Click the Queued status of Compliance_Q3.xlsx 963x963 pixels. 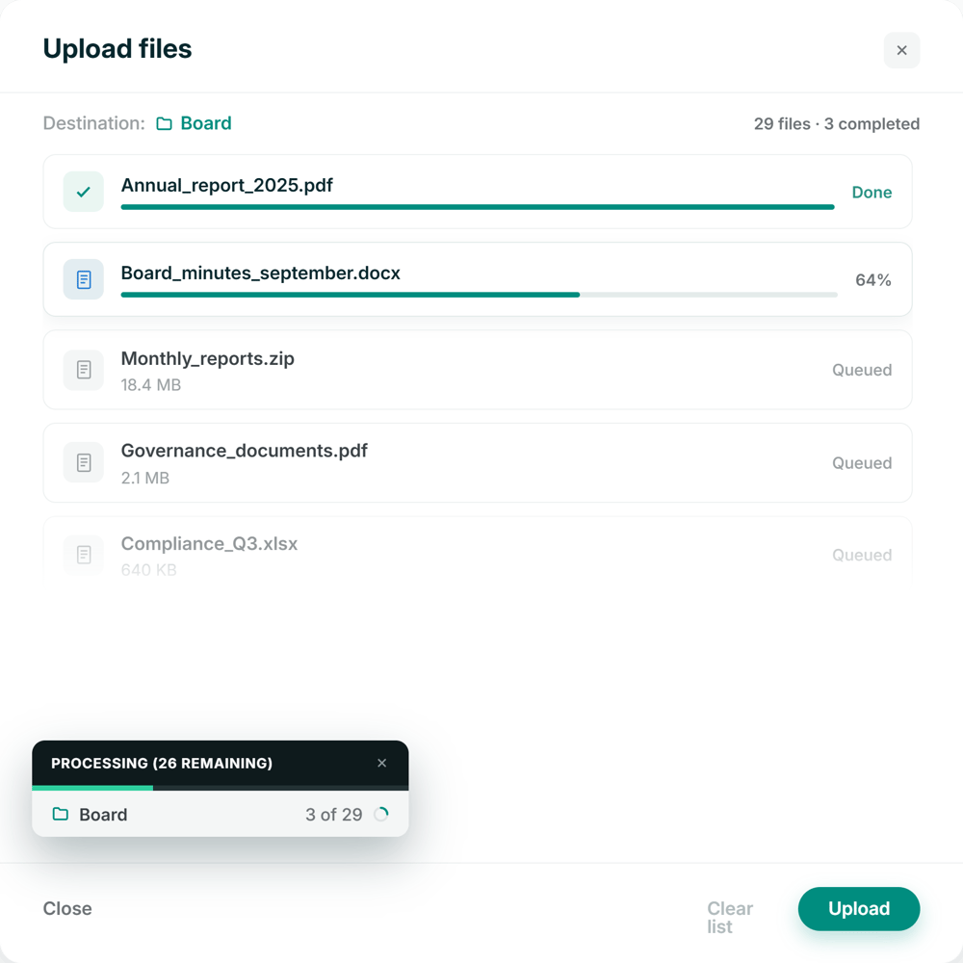pyautogui.click(x=862, y=556)
